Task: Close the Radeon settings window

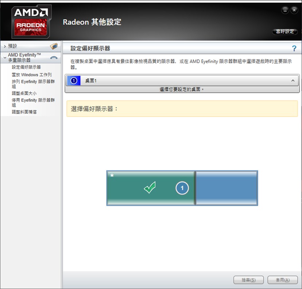Action: click(294, 10)
